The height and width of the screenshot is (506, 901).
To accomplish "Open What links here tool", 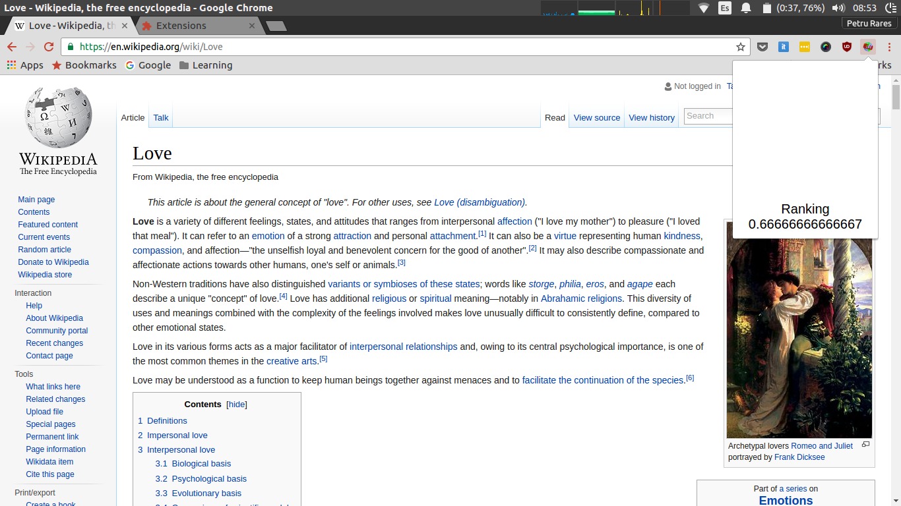I will [x=53, y=387].
